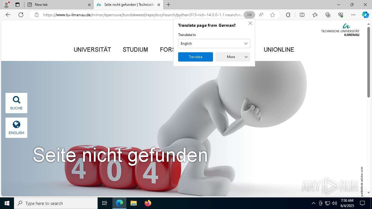Open the Favorites list

(315, 15)
